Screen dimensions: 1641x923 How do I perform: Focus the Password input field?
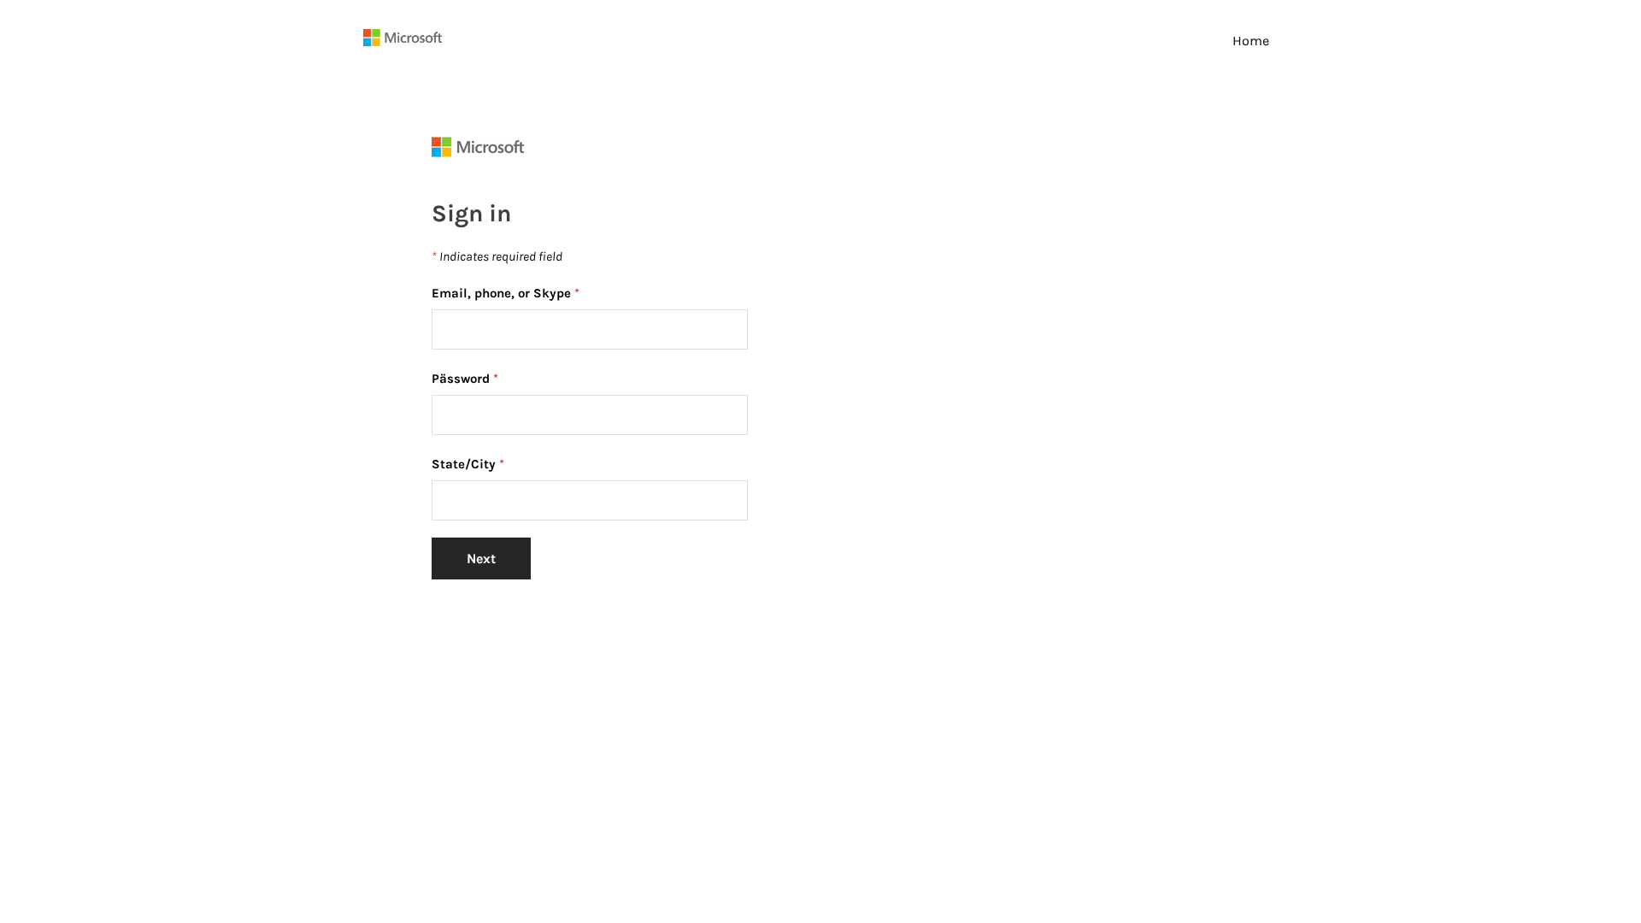pyautogui.click(x=590, y=414)
